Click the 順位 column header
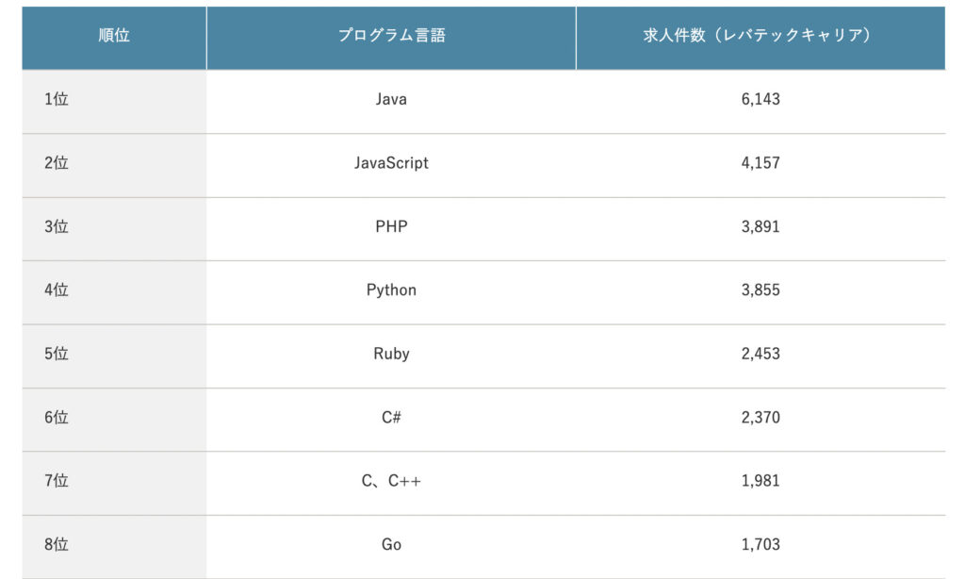Viewport: 965px width, 579px height. 114,36
